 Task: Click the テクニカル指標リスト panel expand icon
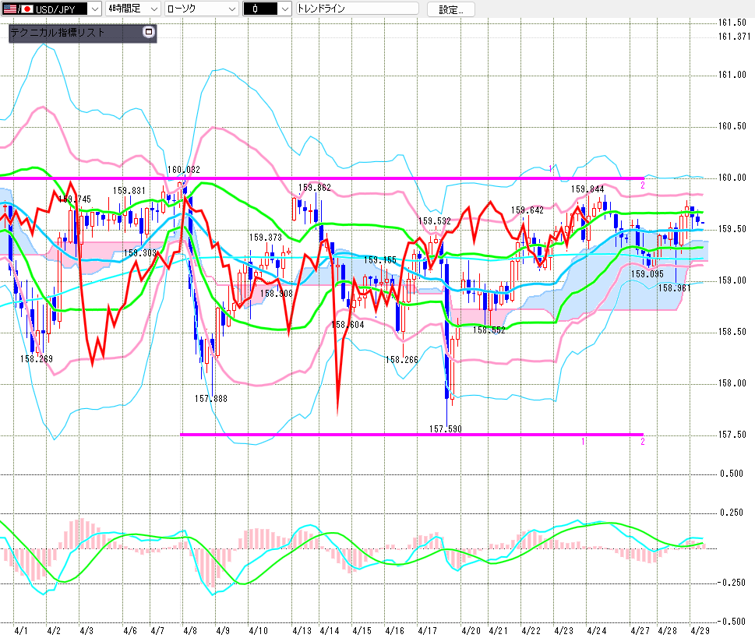tap(149, 33)
